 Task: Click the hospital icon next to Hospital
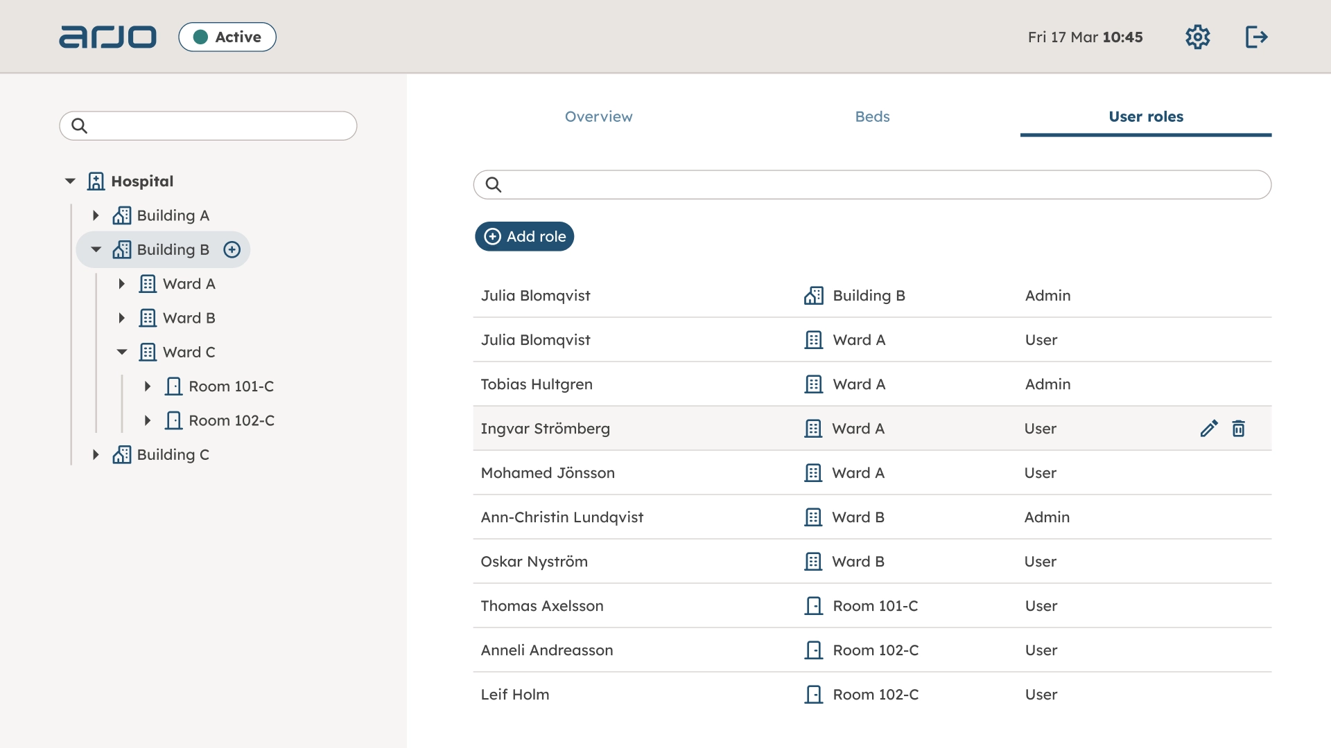pos(95,181)
